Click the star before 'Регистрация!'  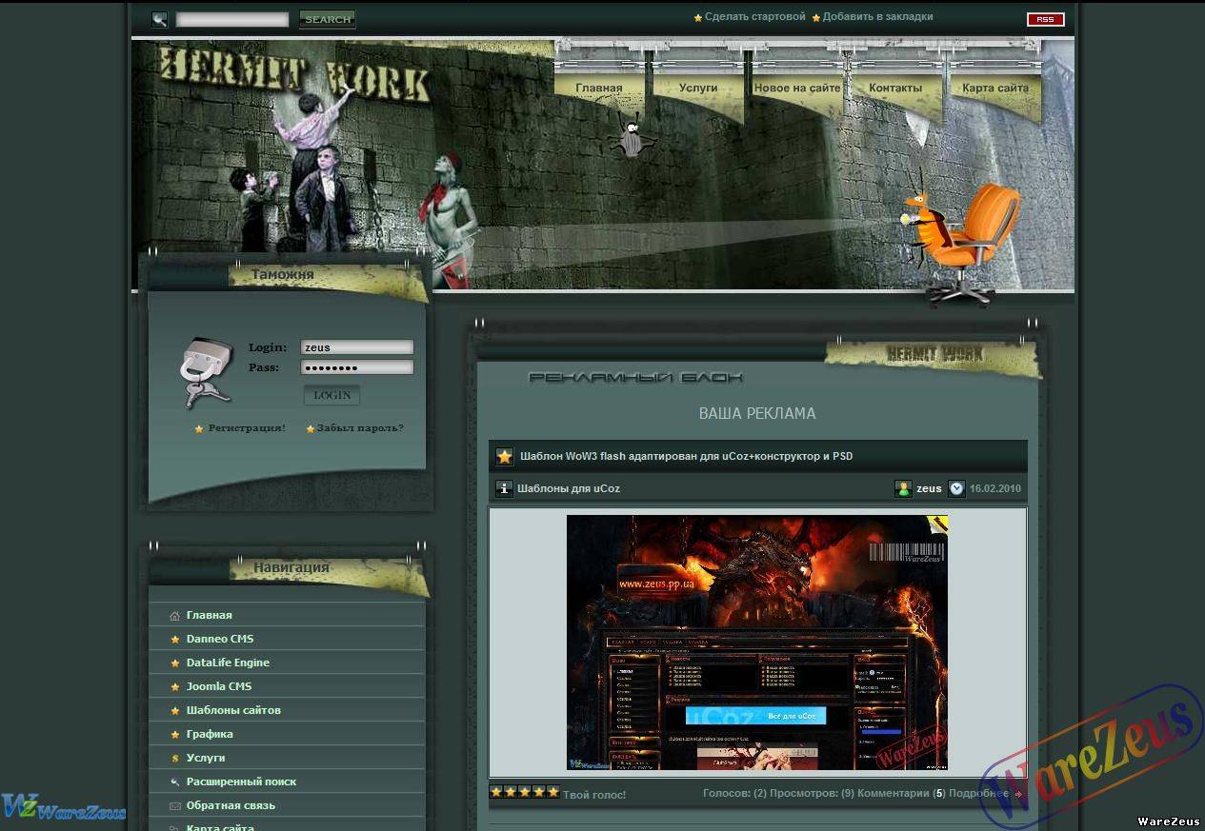(199, 429)
